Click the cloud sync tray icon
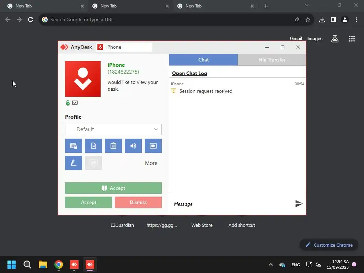The width and height of the screenshot is (364, 273). click(x=282, y=264)
